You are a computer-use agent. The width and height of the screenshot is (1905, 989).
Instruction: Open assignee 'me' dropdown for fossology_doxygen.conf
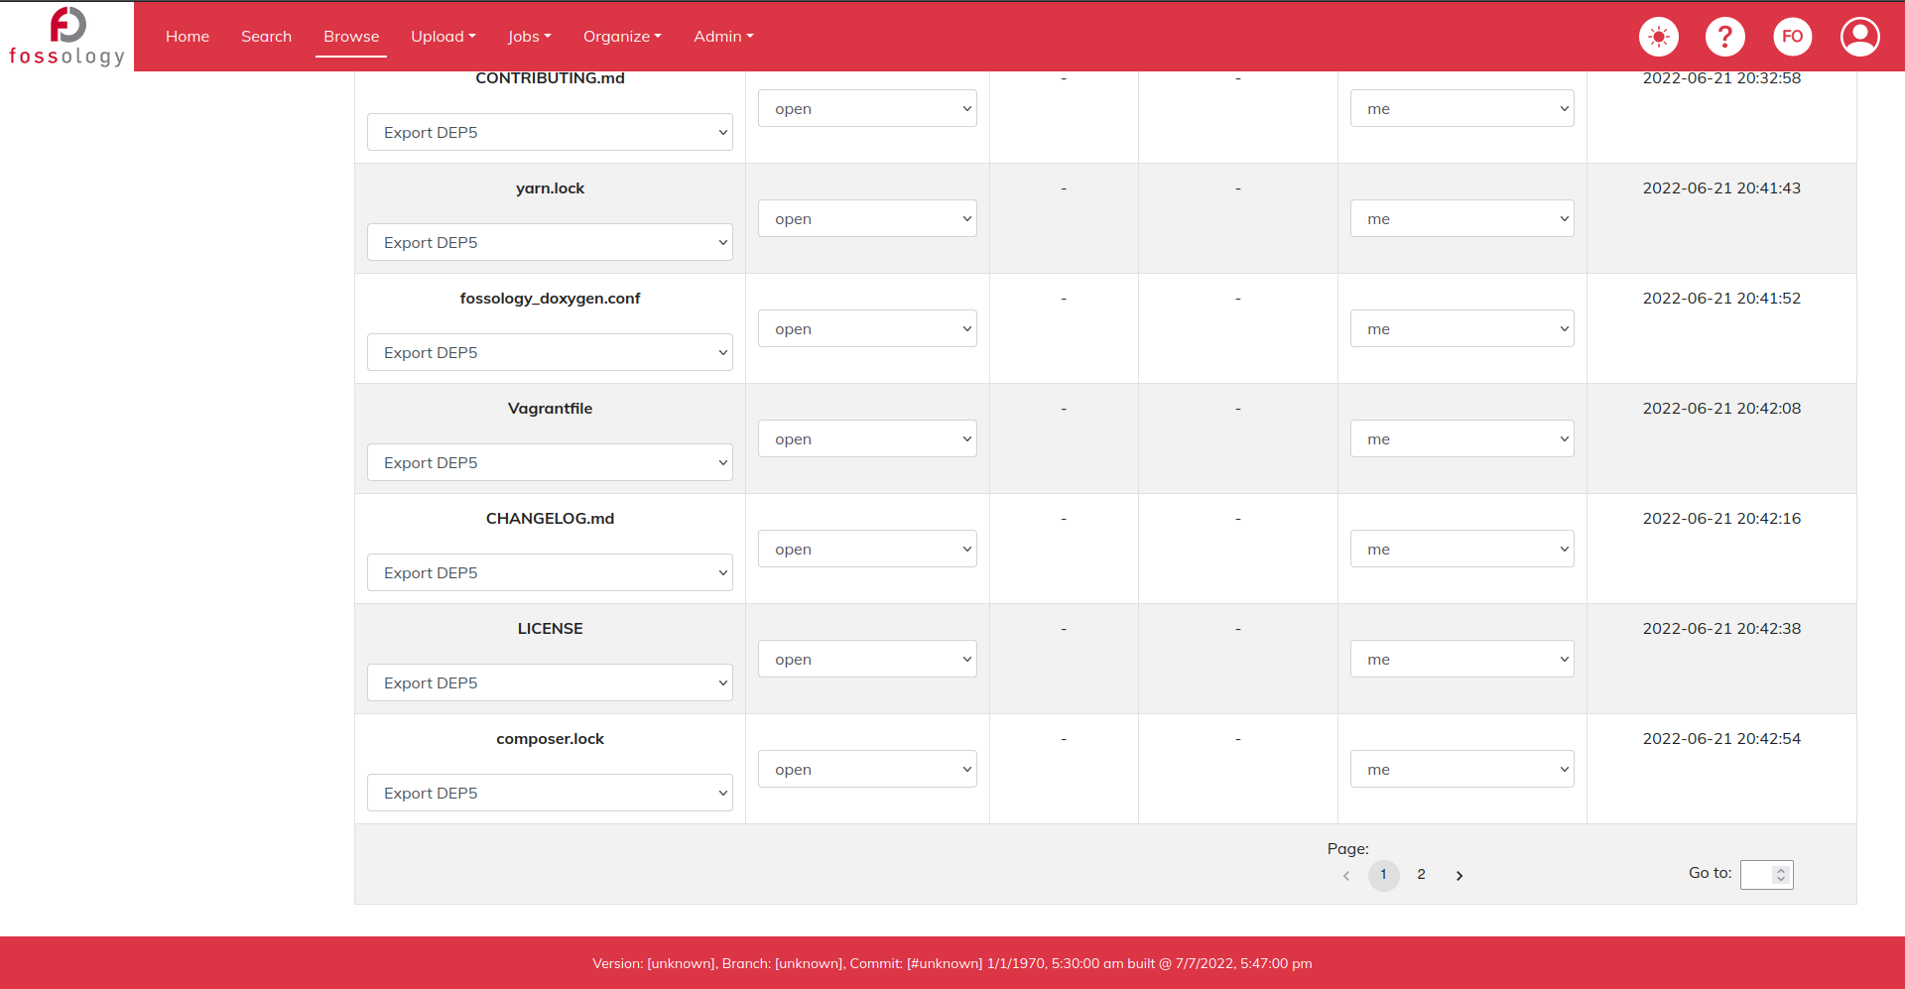[x=1461, y=328]
